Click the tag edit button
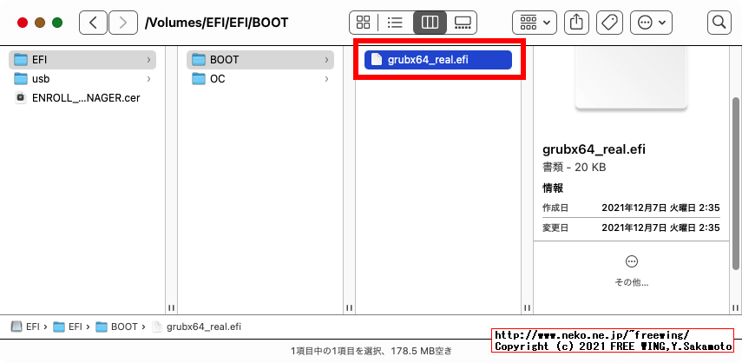The width and height of the screenshot is (742, 363). pyautogui.click(x=609, y=23)
